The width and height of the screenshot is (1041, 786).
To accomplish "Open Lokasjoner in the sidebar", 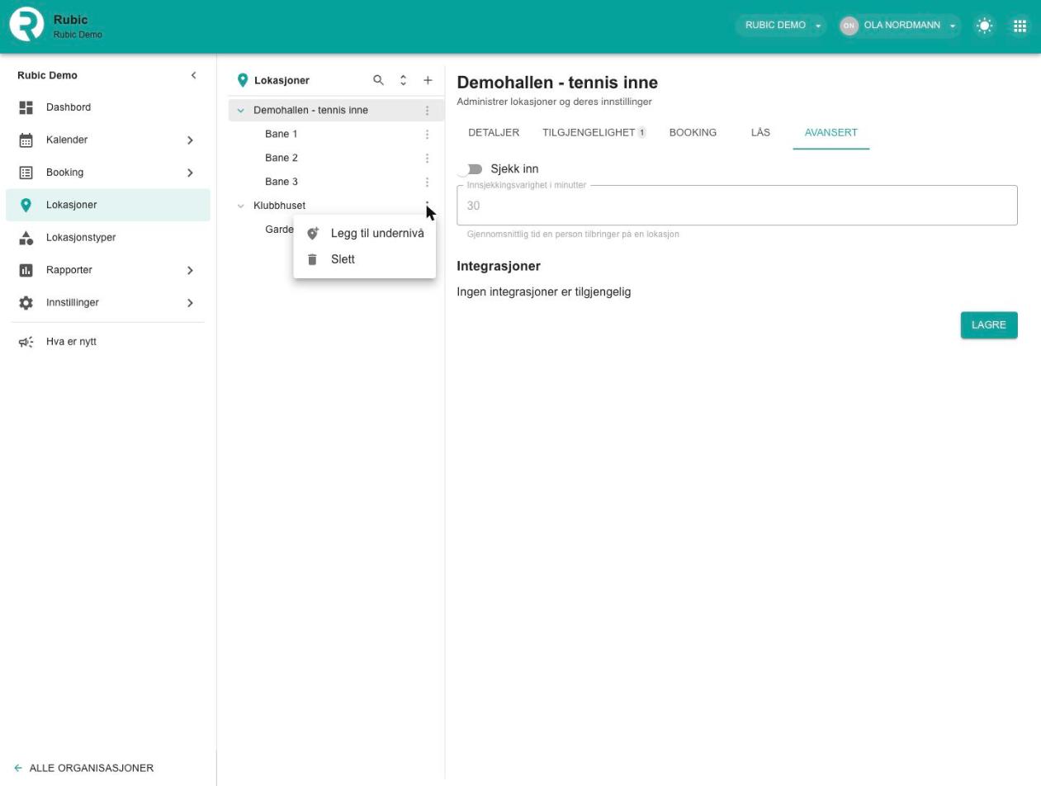I will [108, 205].
